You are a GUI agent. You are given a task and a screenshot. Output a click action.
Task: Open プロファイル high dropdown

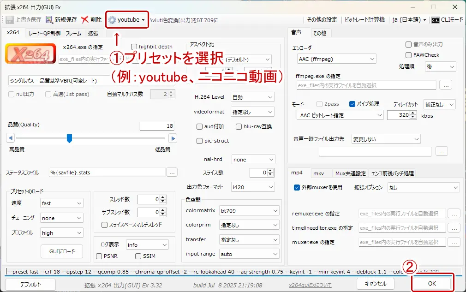pos(62,233)
